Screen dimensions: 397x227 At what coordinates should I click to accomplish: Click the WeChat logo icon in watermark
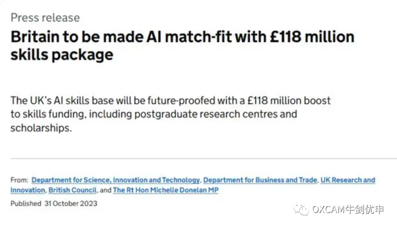(301, 209)
